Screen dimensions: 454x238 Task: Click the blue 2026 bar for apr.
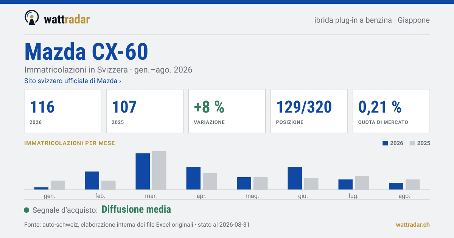193,178
